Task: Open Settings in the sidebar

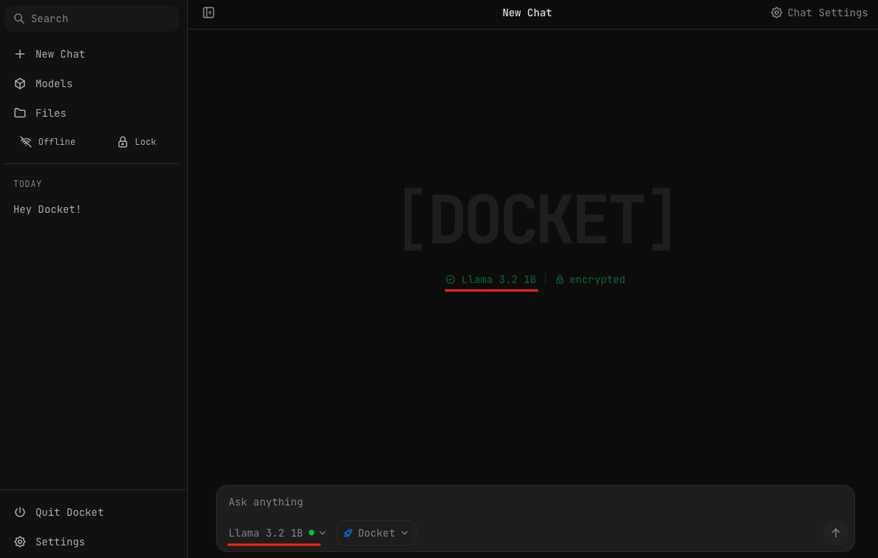Action: (60, 542)
